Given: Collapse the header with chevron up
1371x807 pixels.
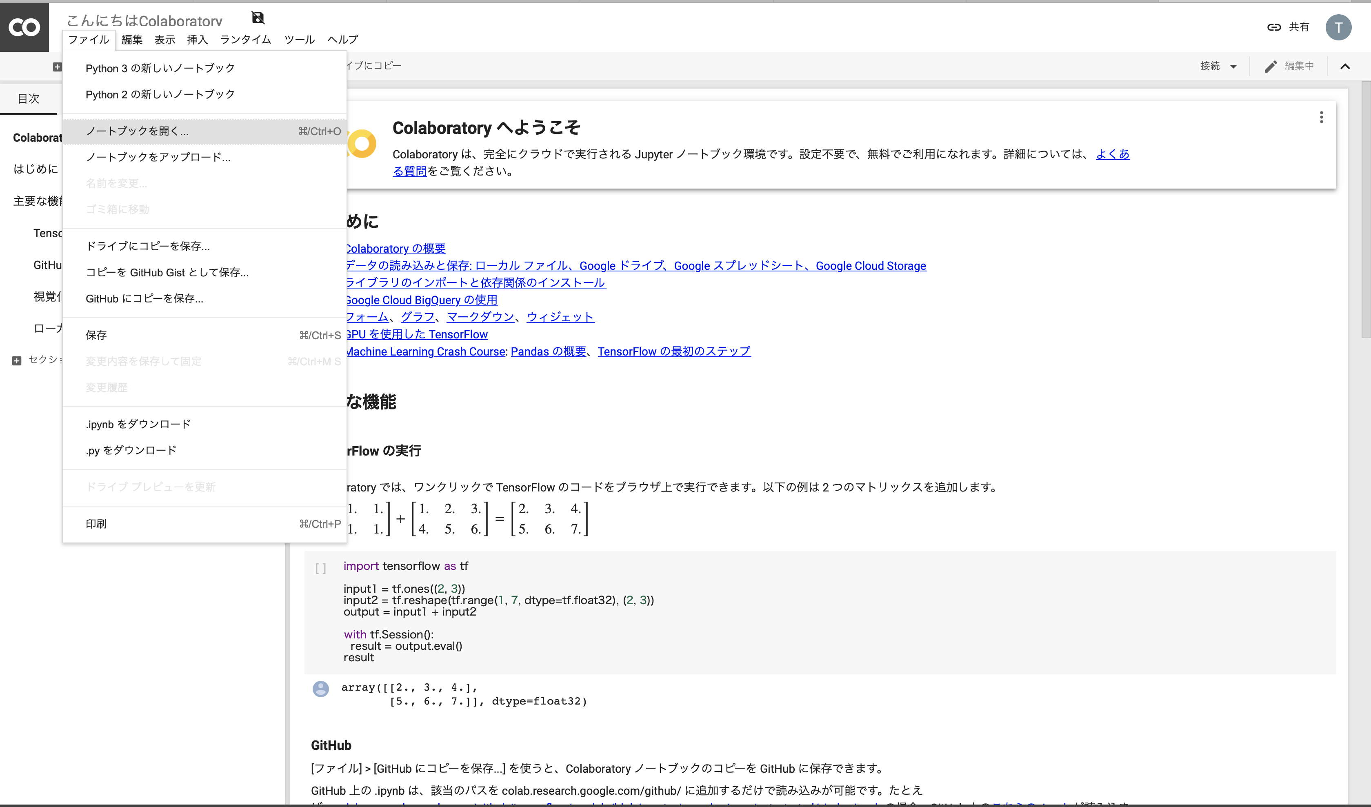Looking at the screenshot, I should (x=1345, y=67).
